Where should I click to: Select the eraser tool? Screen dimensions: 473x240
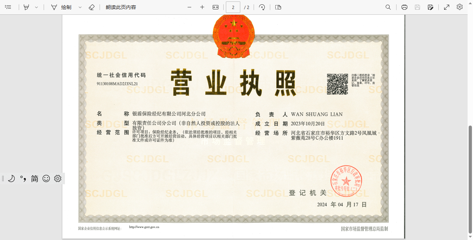pos(92,7)
